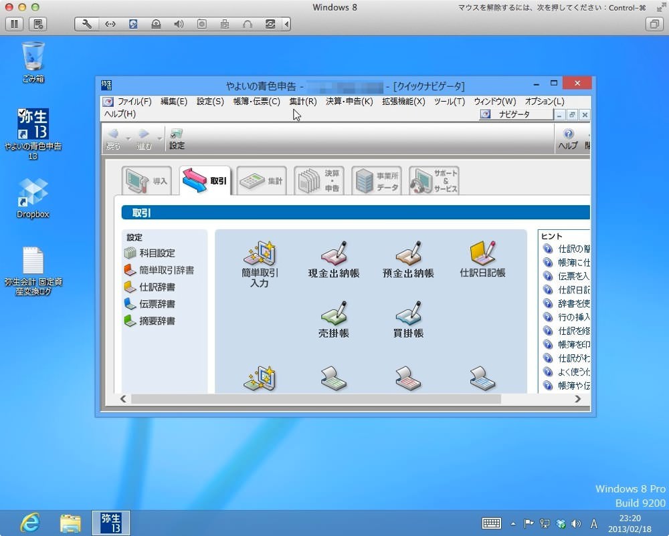This screenshot has width=669, height=536.
Task: Click the 設定 toolbar icon
Action: pos(177,139)
